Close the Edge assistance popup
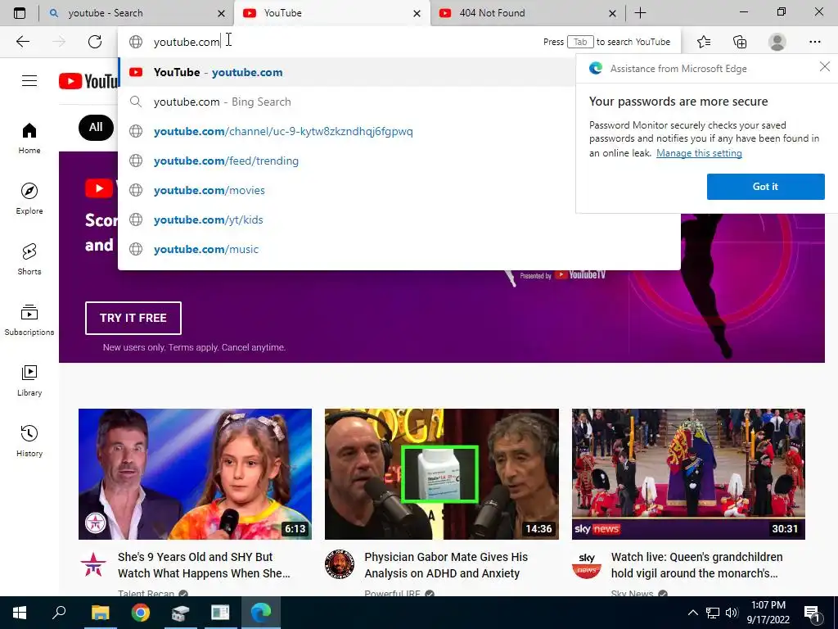838x629 pixels. pos(825,67)
